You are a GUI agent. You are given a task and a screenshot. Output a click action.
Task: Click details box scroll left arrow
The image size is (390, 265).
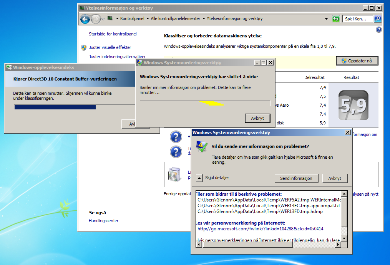coord(199,245)
